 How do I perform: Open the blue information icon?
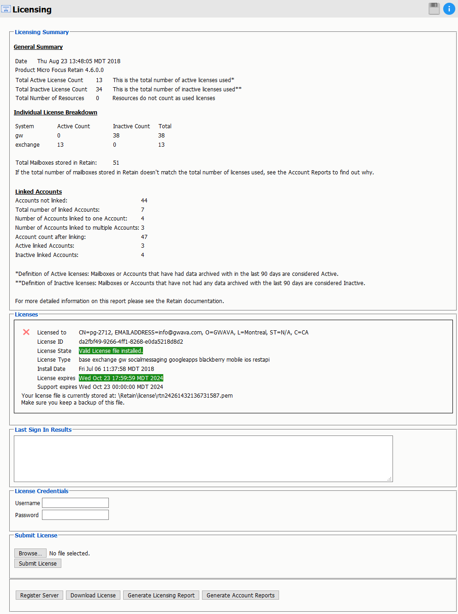[449, 9]
